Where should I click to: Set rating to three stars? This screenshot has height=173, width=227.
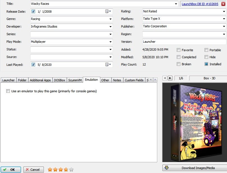61,169
